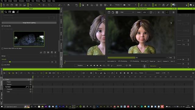Image resolution: width=195 pixels, height=110 pixels.
Task: Select the cave HDRI thumbnail
Action: [x=29, y=39]
